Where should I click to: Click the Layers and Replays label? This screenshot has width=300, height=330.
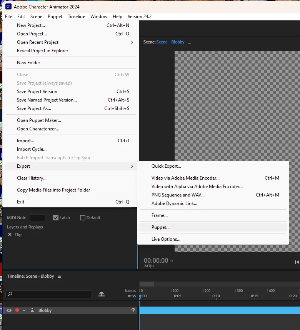click(25, 227)
